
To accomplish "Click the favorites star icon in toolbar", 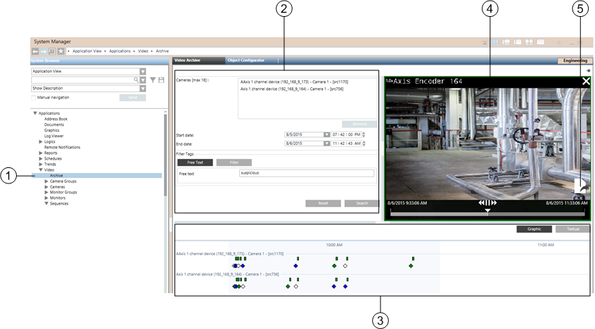I will tap(61, 51).
